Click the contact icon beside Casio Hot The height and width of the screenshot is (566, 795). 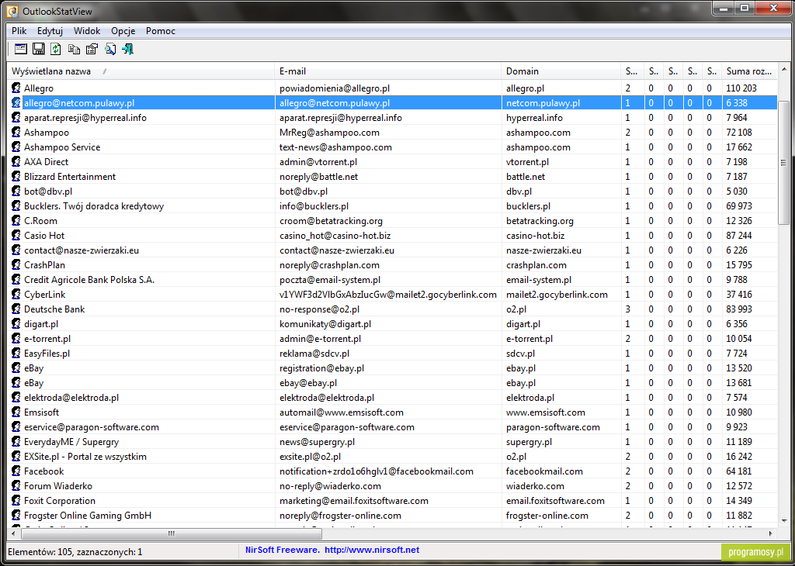pos(16,236)
